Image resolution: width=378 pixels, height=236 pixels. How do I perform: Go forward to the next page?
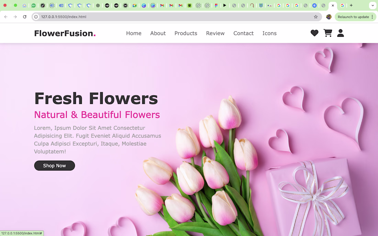tap(15, 17)
